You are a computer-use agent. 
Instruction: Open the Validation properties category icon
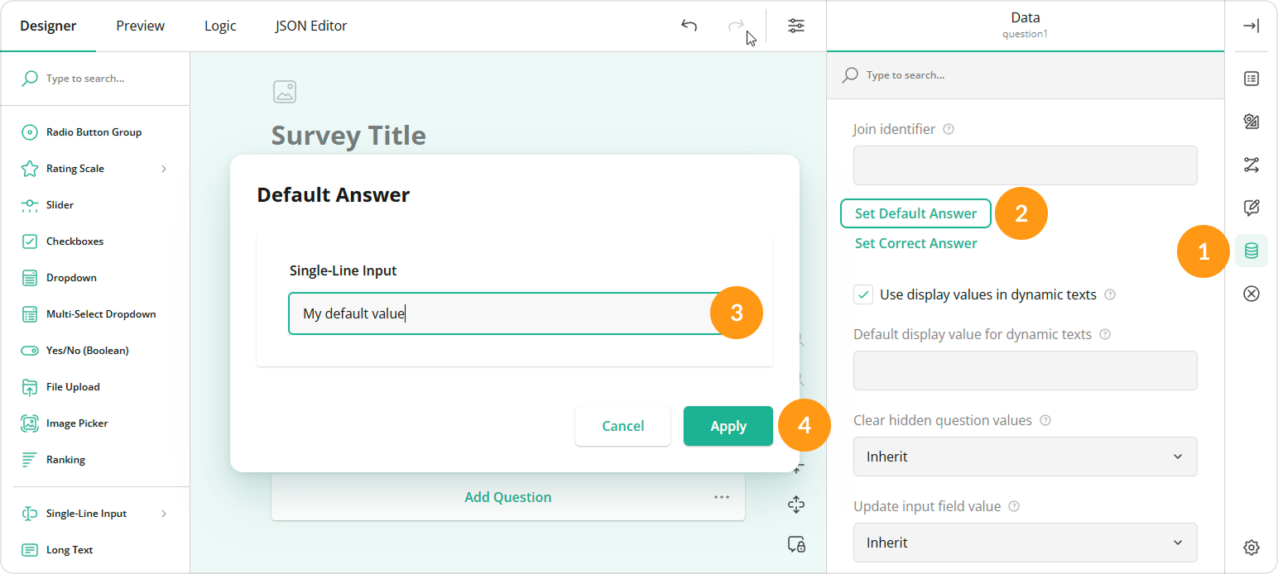(1251, 294)
